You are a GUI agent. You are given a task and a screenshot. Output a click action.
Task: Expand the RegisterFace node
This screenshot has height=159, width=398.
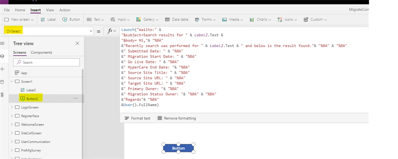[12, 116]
